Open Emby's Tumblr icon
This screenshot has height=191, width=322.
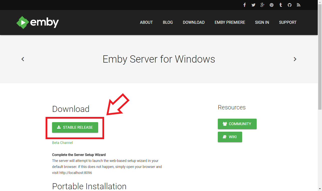click(x=281, y=5)
